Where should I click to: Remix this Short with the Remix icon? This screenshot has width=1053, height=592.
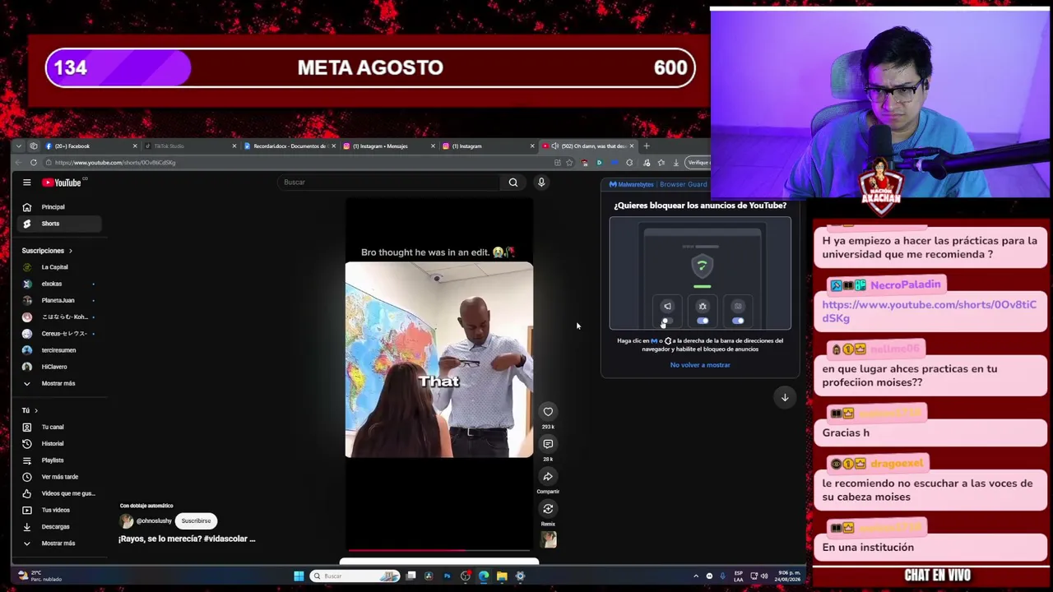[x=548, y=509]
